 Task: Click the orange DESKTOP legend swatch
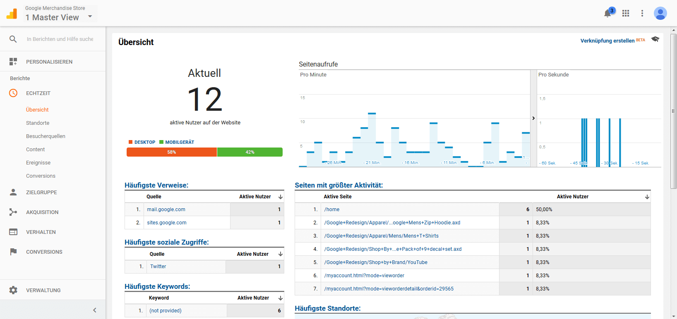130,142
